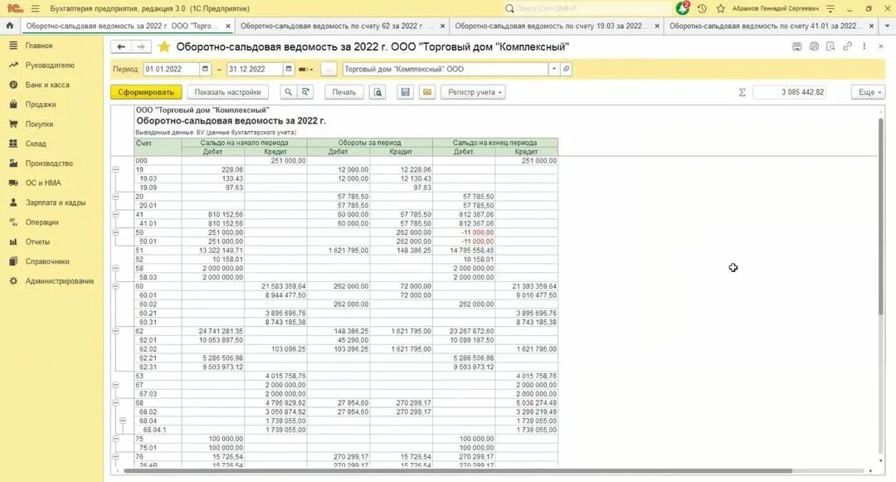The image size is (896, 482).
Task: Click the save icon in form header
Action: pos(797,46)
